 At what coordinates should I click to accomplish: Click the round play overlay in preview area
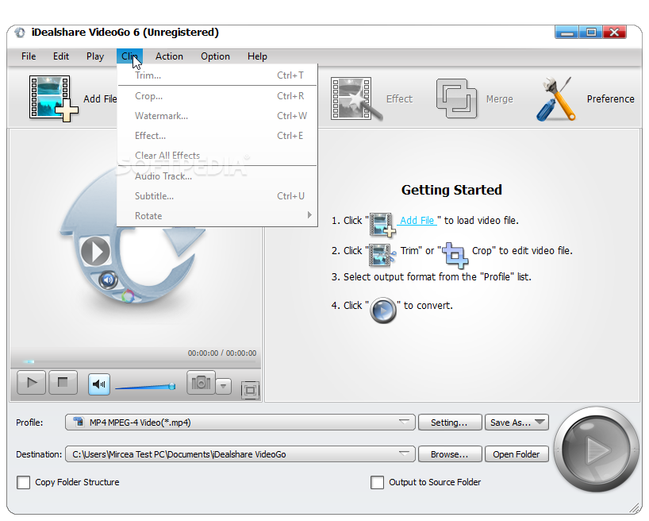point(95,251)
